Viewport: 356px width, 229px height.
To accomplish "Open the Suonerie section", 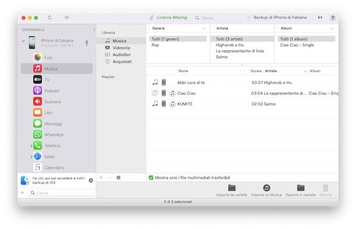I will [57, 102].
